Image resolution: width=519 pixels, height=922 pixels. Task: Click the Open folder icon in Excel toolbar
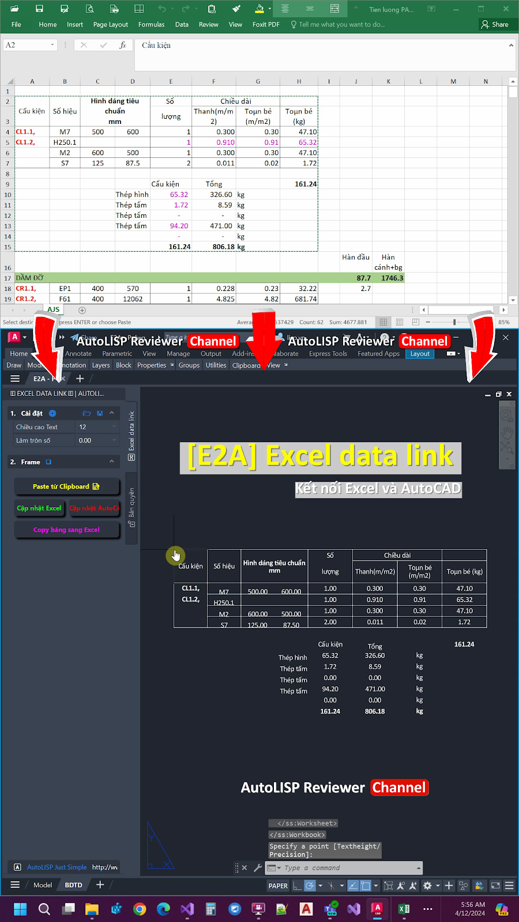[14, 9]
